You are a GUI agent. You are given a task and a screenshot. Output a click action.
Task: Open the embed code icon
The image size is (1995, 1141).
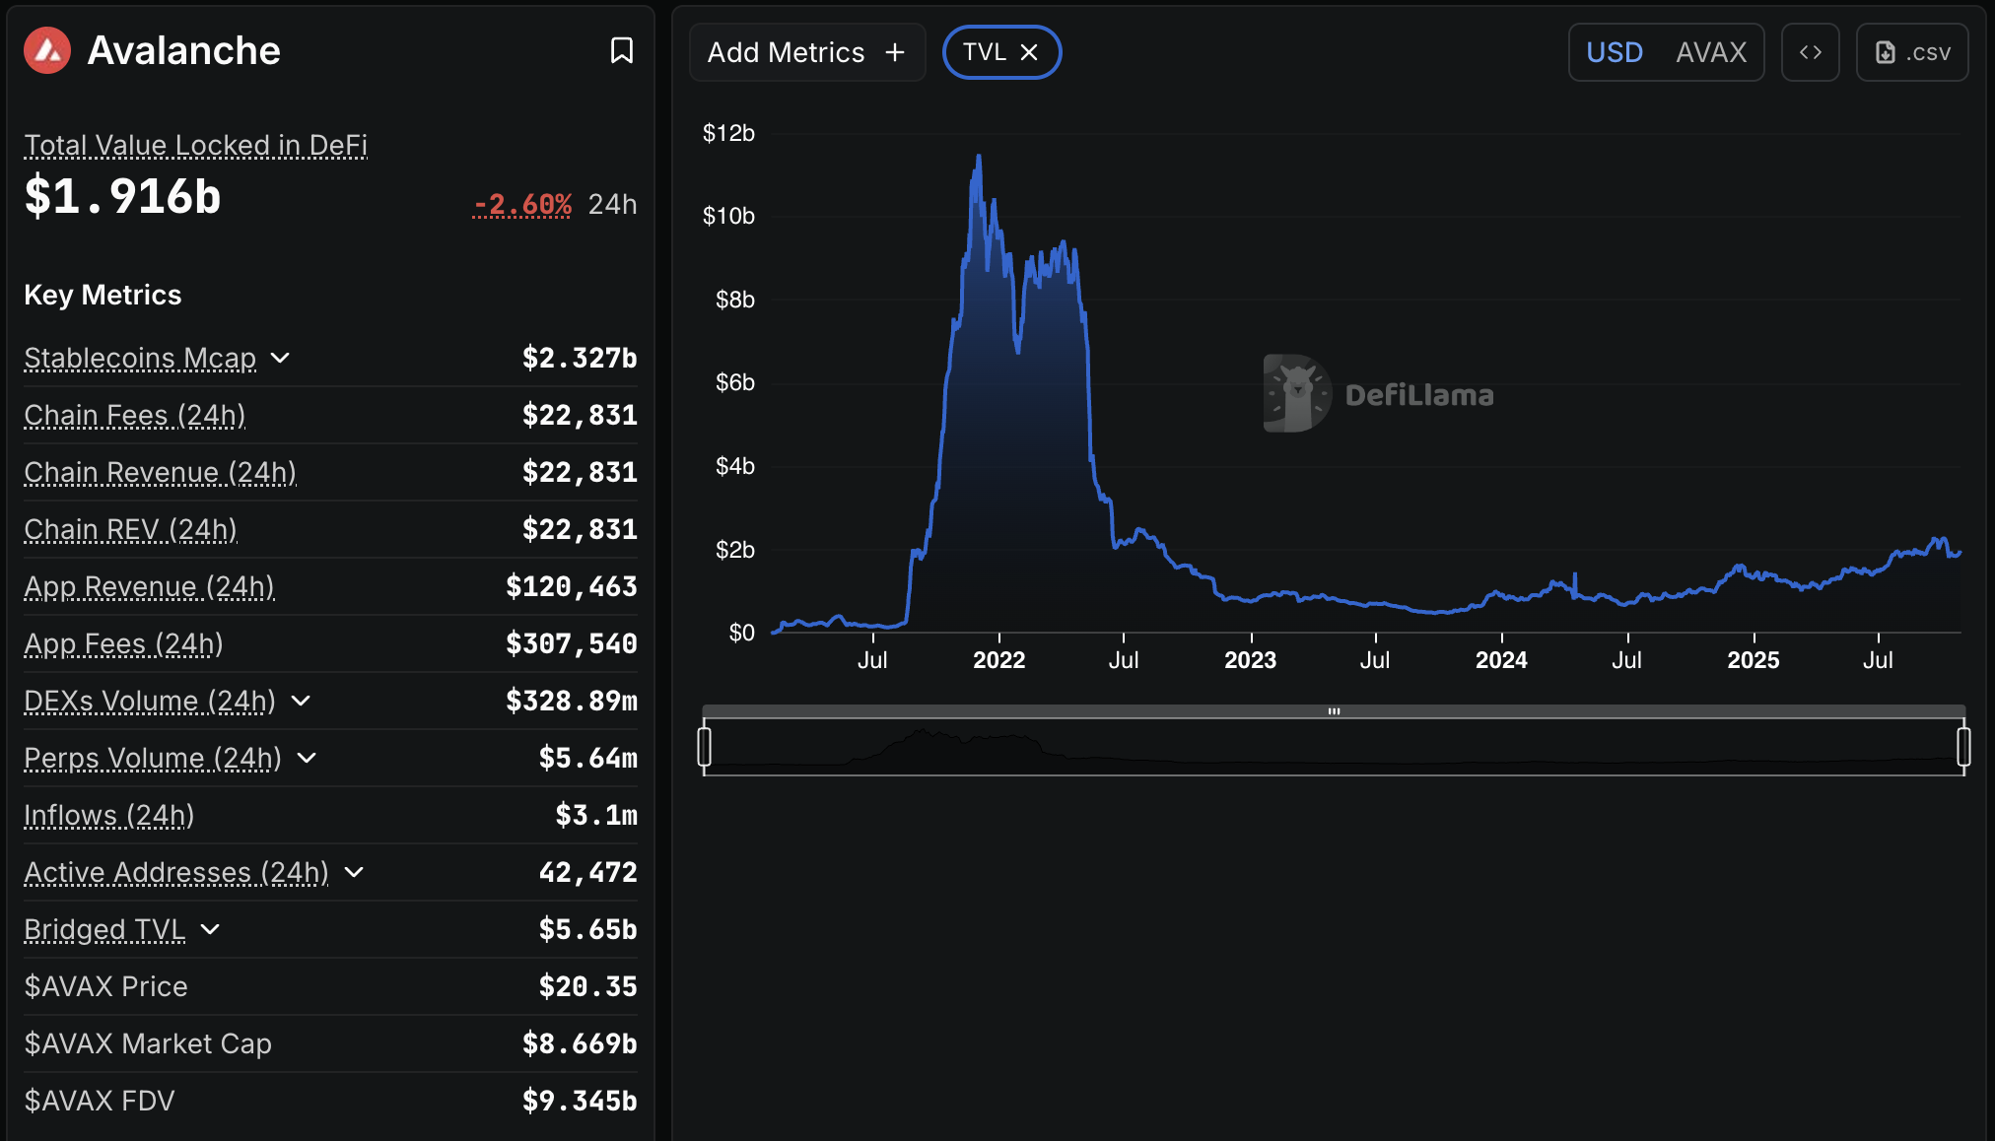[x=1810, y=52]
